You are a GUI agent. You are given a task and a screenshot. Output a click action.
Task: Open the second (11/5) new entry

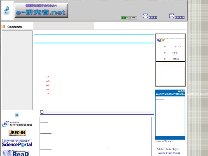176,59
